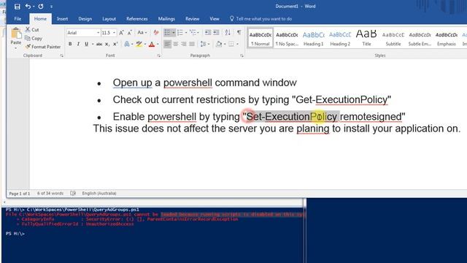
Task: Toggle italic formatting
Action: coord(78,44)
